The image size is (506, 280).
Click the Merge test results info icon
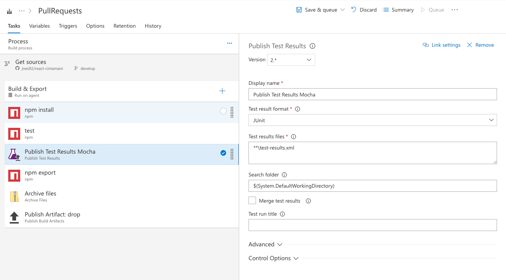tap(308, 201)
